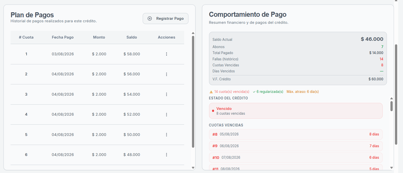Click cuotas vencidas list scroll-up arrow

[391, 98]
